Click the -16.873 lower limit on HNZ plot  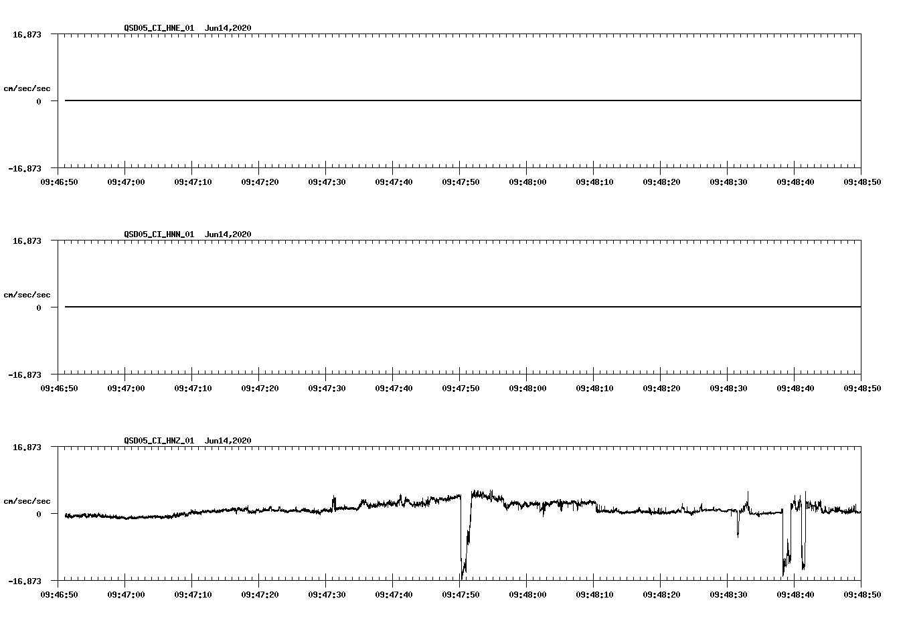(x=25, y=581)
